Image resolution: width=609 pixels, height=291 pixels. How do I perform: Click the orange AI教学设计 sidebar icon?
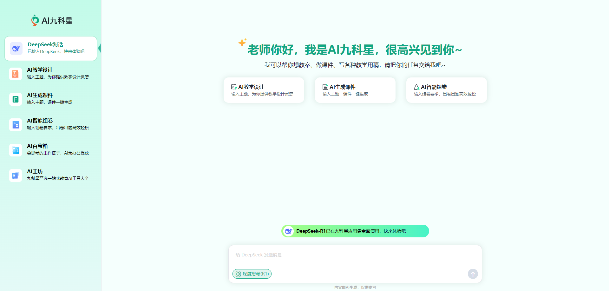tap(15, 74)
